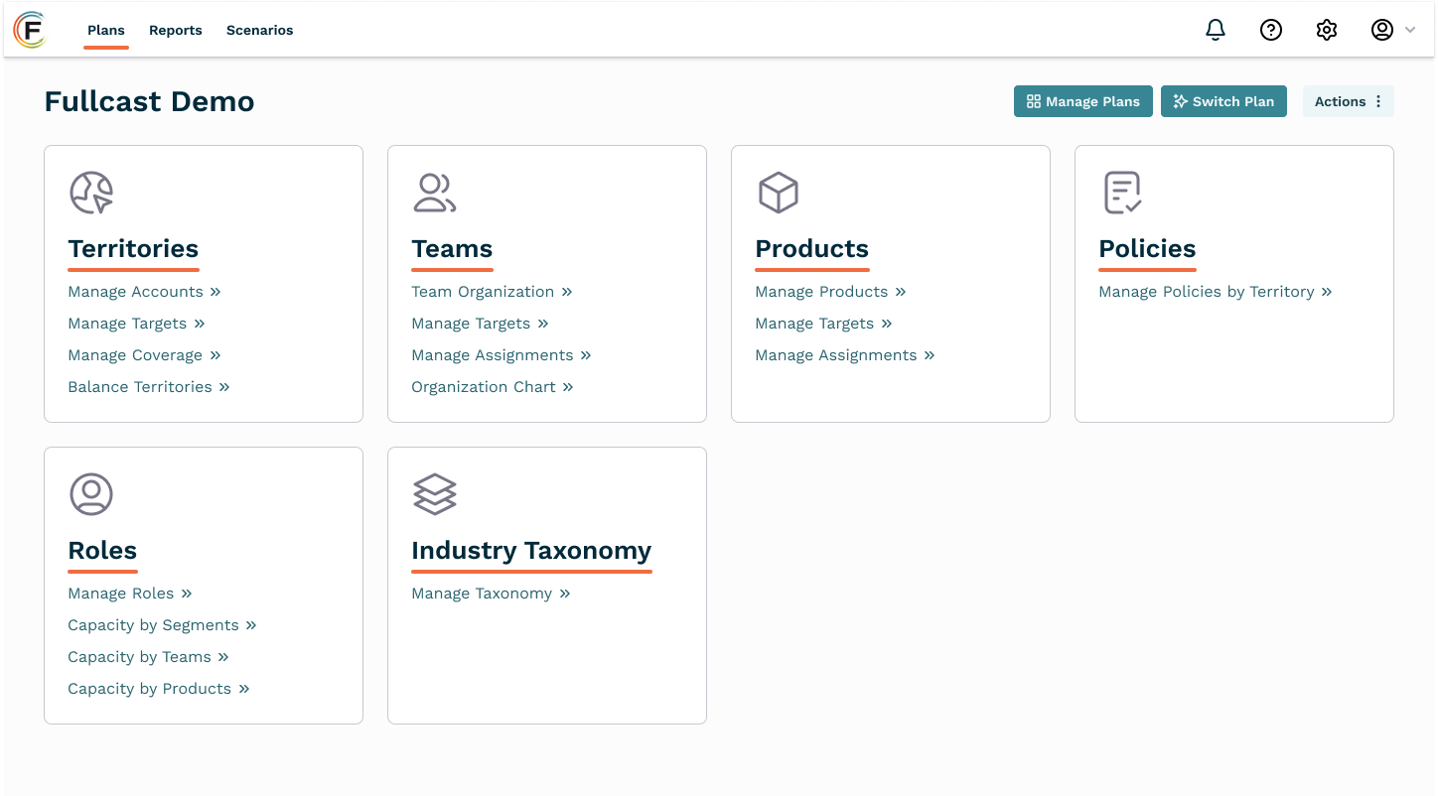Open Manage Assignments under Teams
Viewport: 1438px width, 796px height.
pyautogui.click(x=502, y=355)
